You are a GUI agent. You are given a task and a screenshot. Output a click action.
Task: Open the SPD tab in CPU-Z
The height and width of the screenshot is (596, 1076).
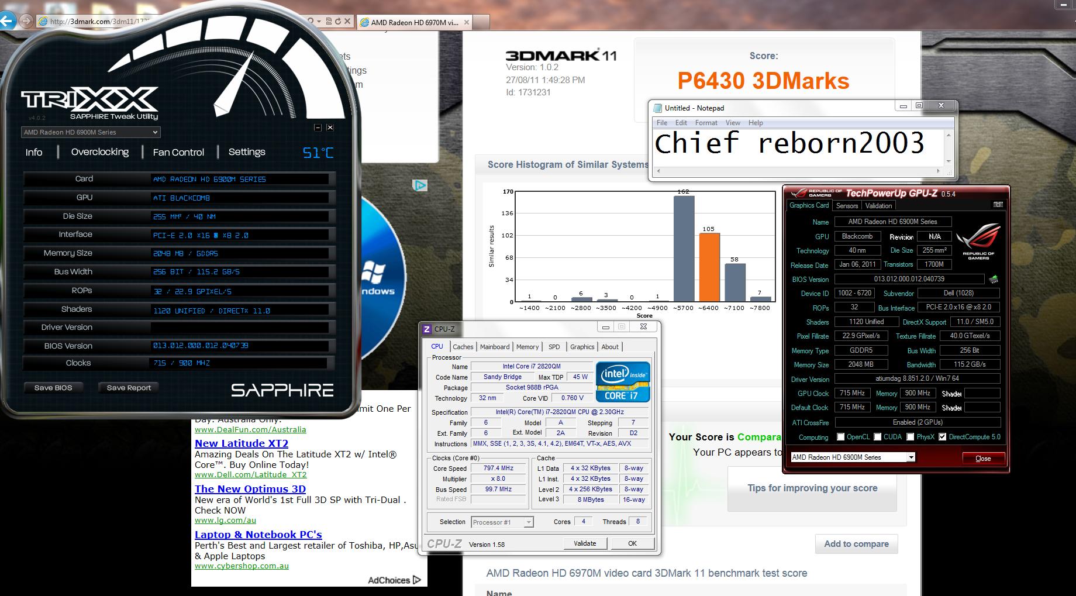(554, 347)
